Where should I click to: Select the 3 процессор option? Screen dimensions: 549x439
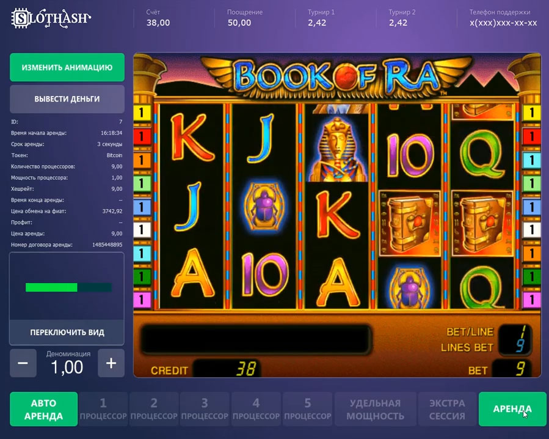205,409
